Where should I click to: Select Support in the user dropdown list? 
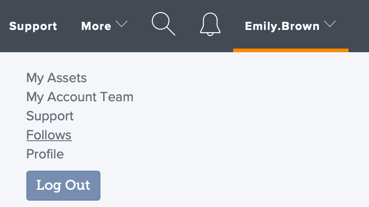coord(50,116)
